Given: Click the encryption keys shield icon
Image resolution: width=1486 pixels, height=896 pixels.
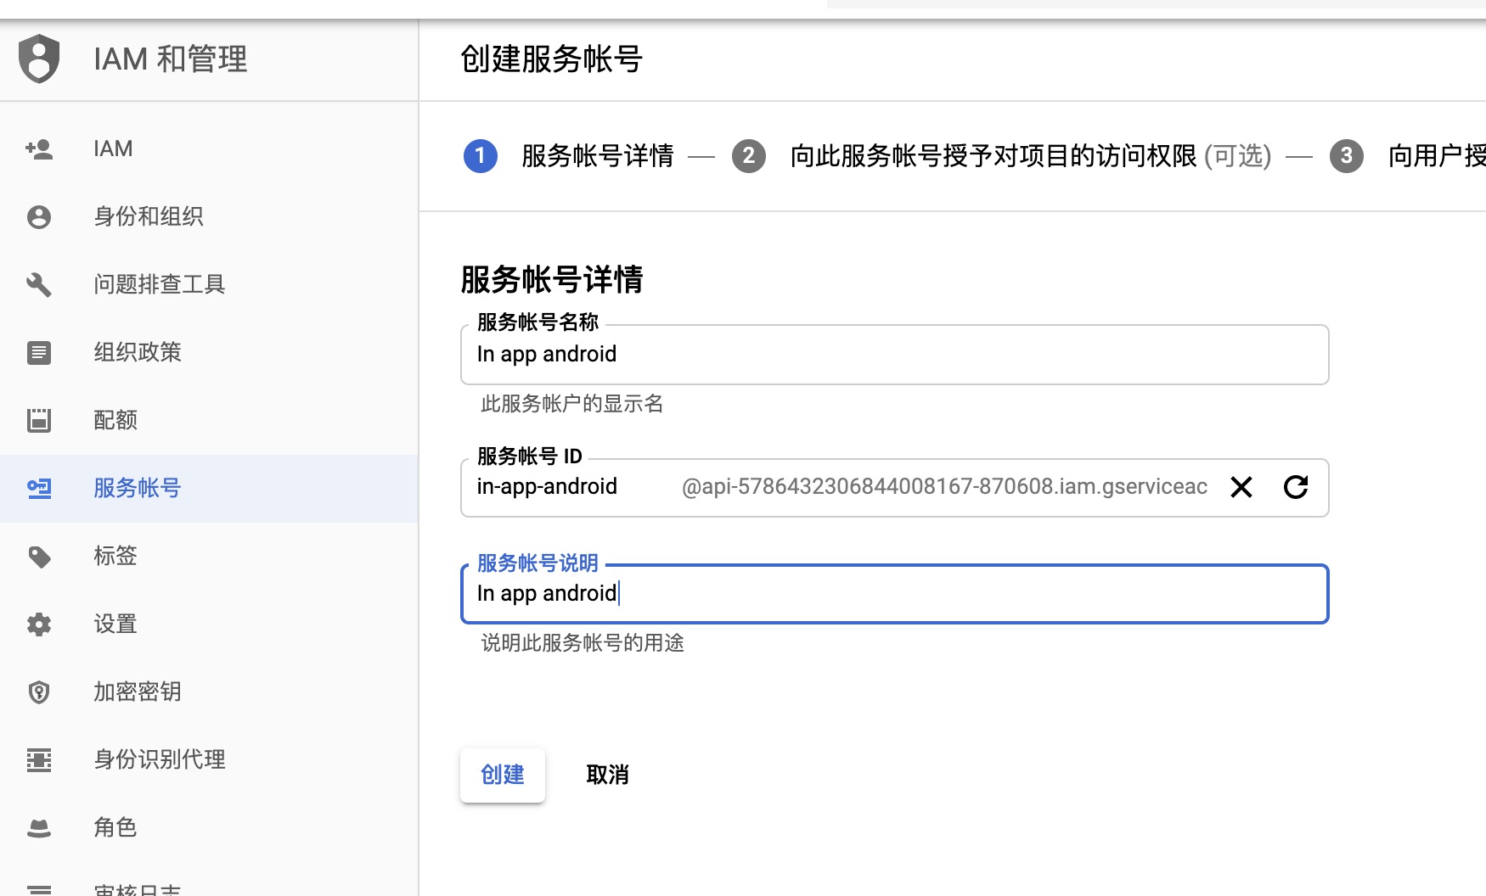Looking at the screenshot, I should point(39,692).
